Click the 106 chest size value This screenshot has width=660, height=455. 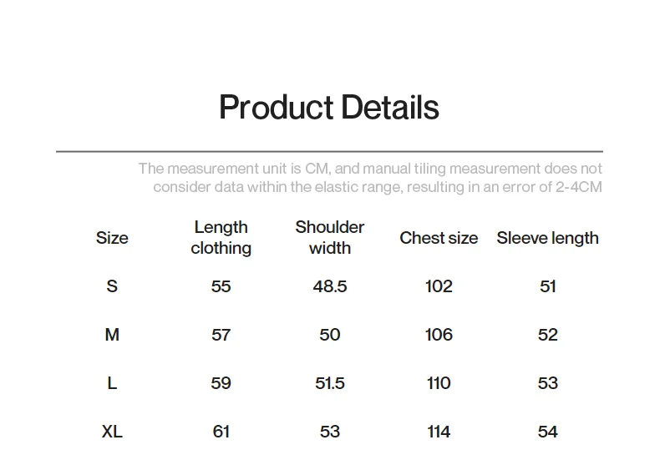coord(439,335)
